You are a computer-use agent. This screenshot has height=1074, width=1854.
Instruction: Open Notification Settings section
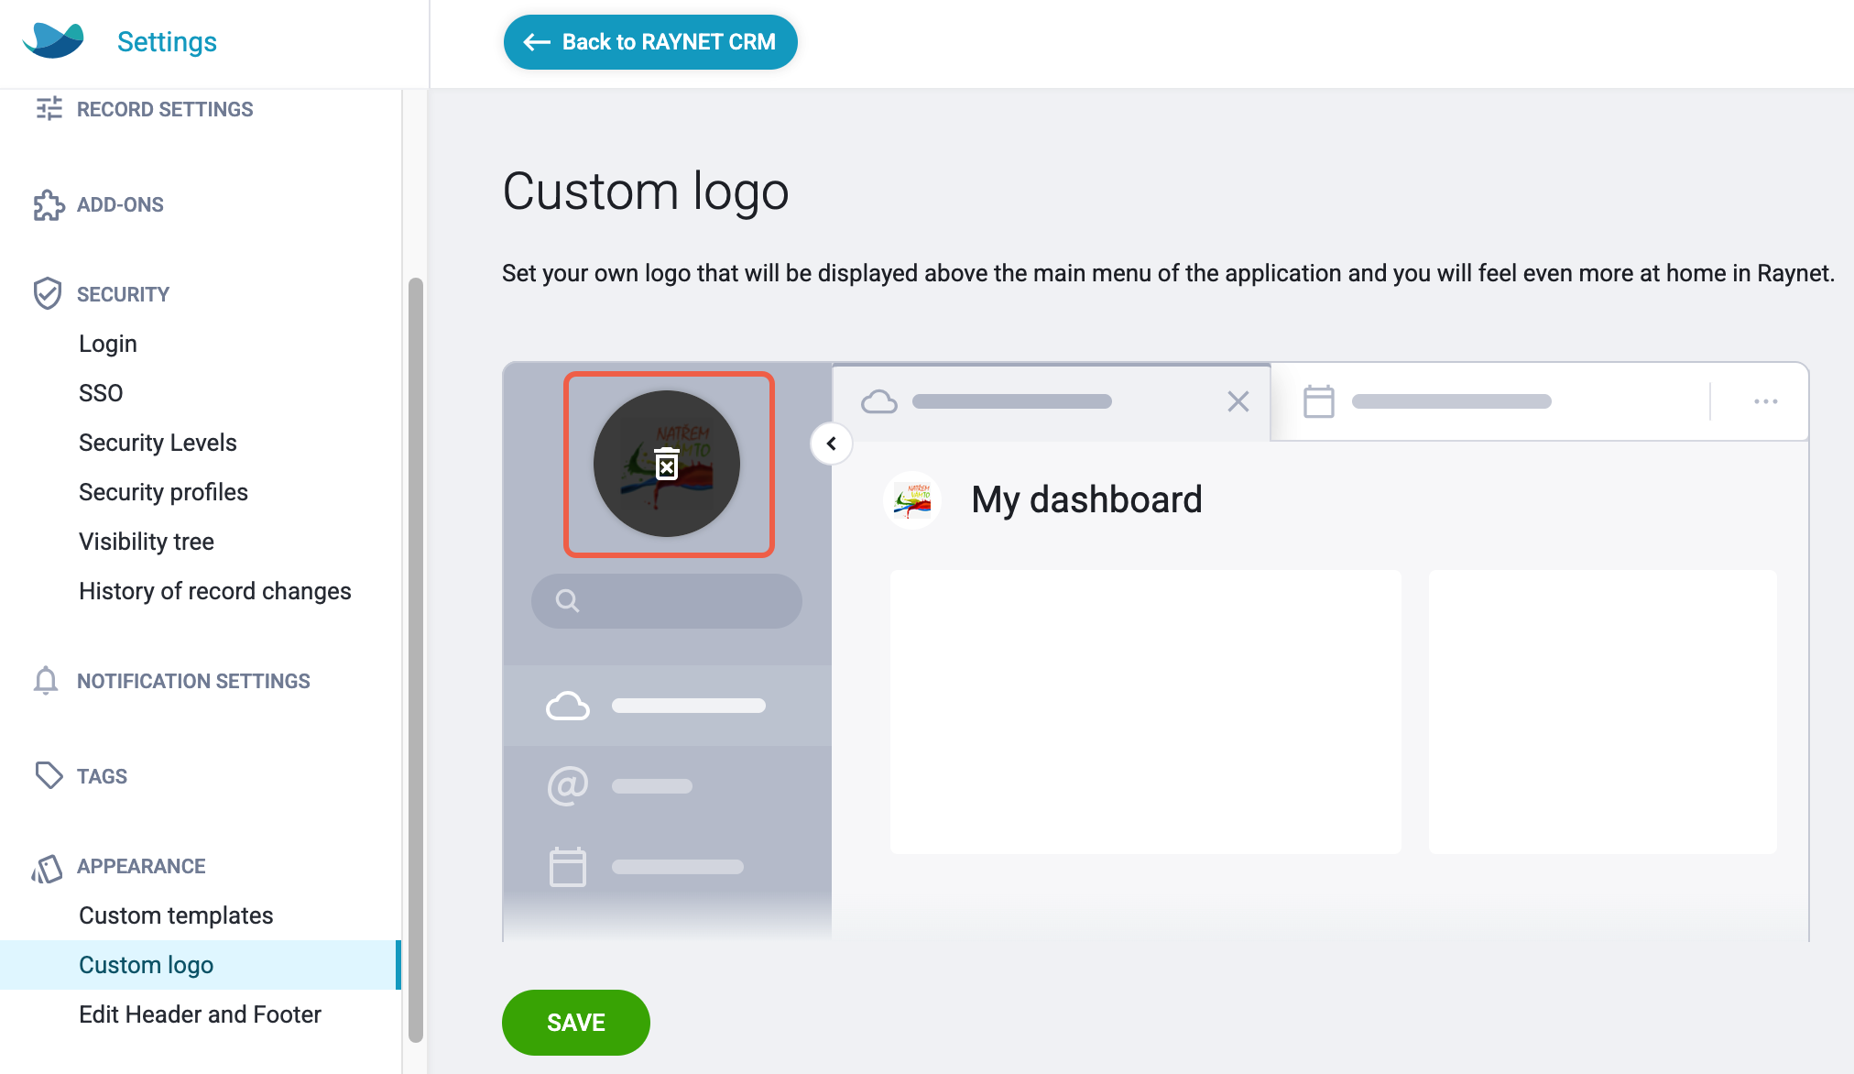tap(193, 681)
